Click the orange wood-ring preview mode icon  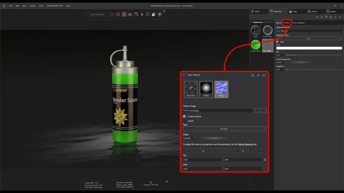[118, 14]
